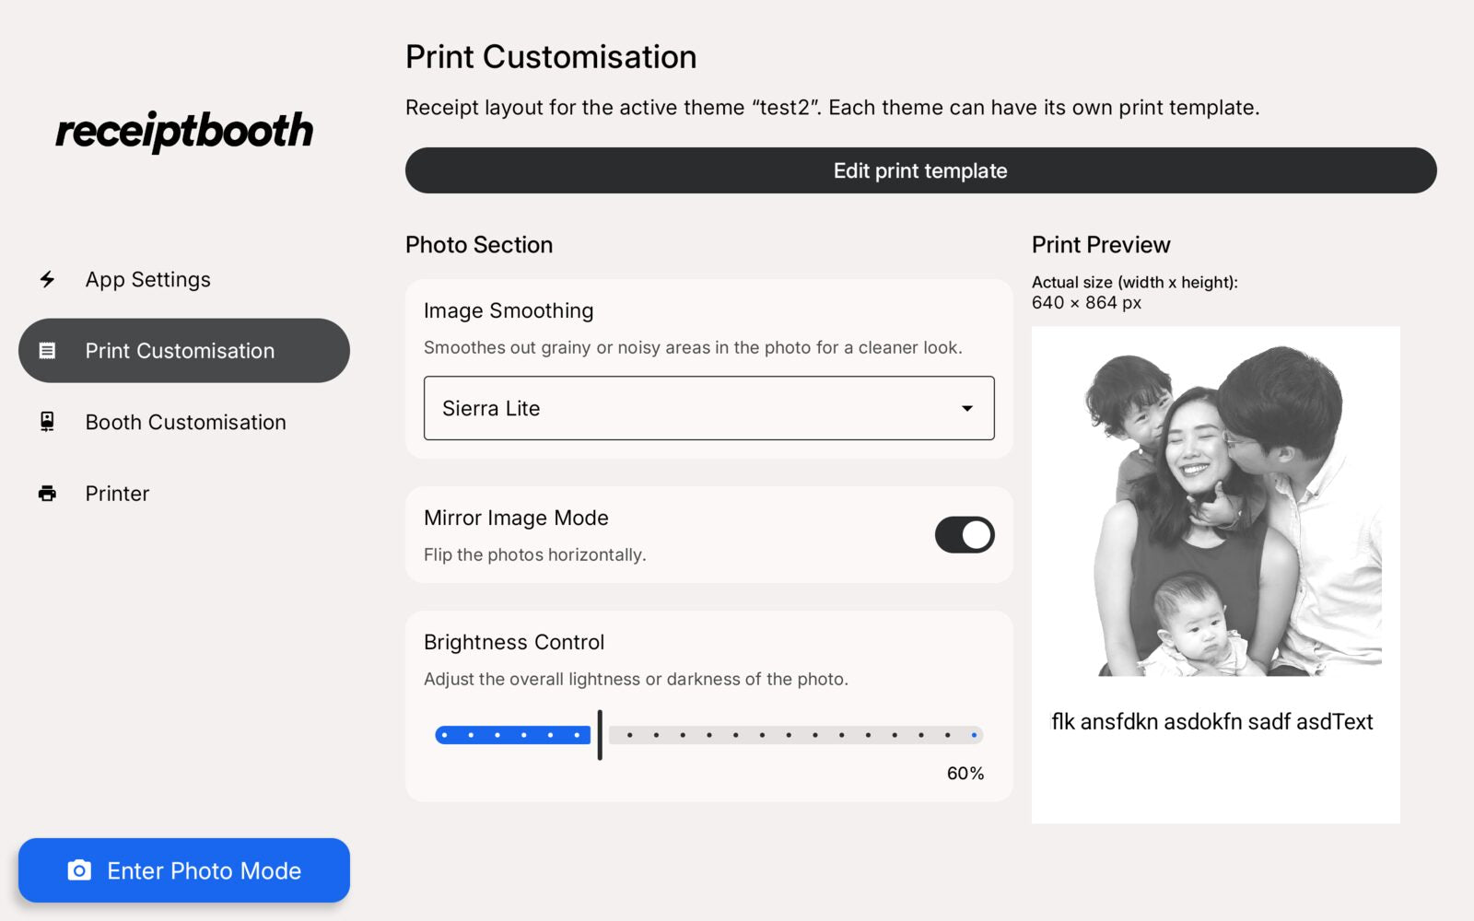Click the Mirror Image Mode label

point(516,518)
